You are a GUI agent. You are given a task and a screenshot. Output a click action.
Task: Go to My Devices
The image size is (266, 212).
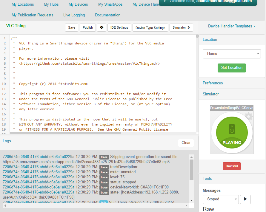[78, 4]
